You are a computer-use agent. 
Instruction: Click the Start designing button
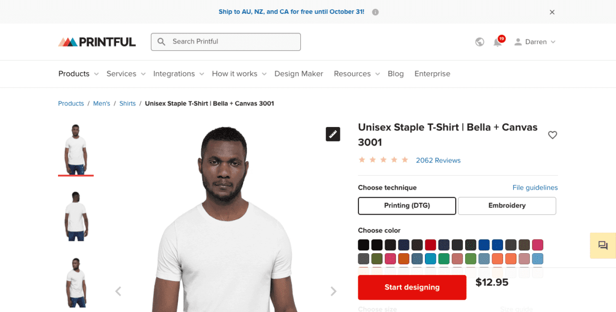coord(412,287)
